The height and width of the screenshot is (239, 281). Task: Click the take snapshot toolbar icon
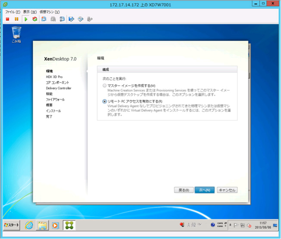(44, 19)
